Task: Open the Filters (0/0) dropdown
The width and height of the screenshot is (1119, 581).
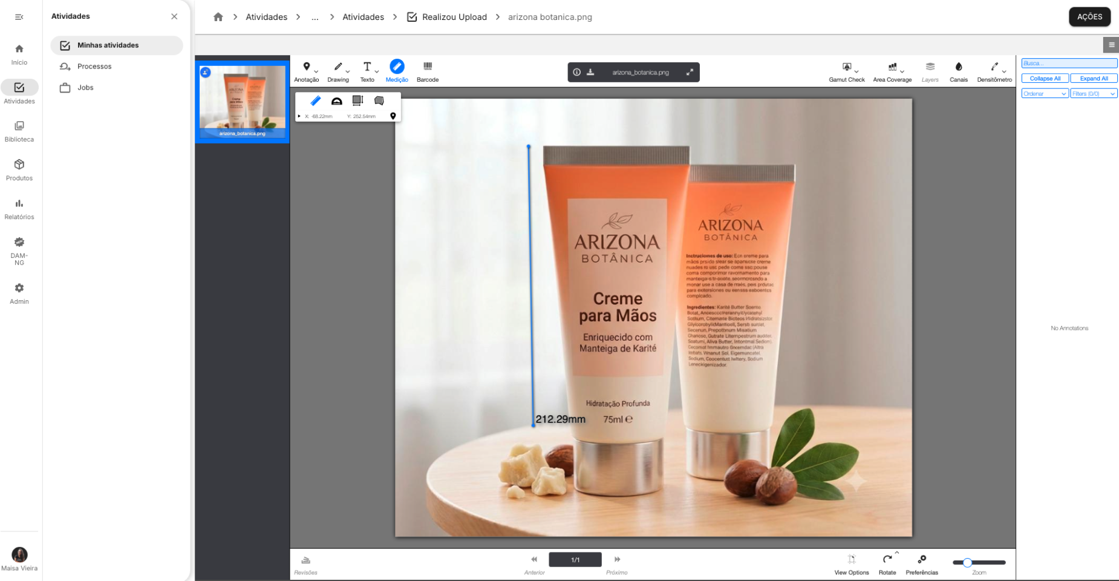Action: click(1094, 94)
